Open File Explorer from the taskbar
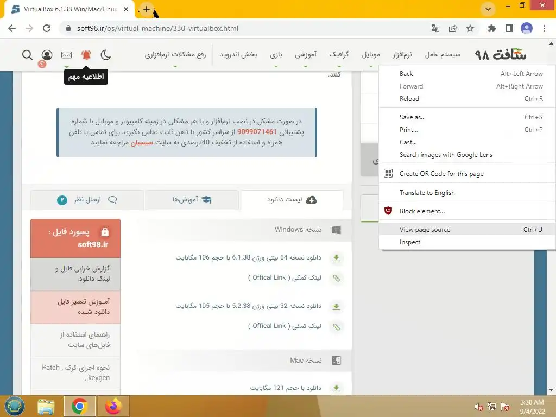This screenshot has height=417, width=556. point(46,406)
